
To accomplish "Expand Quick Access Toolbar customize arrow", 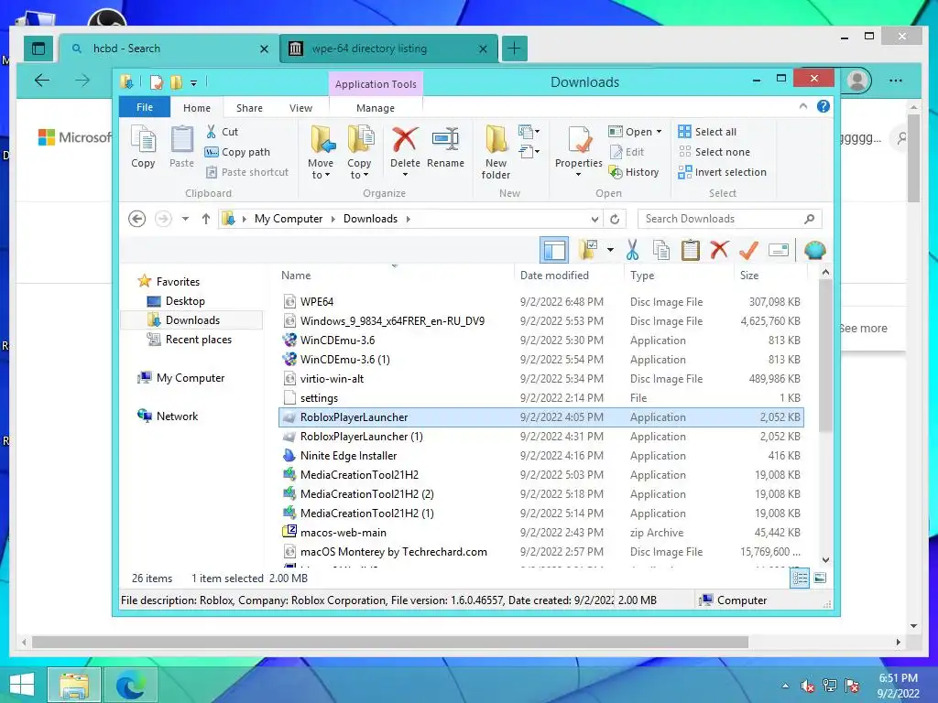I will point(193,82).
